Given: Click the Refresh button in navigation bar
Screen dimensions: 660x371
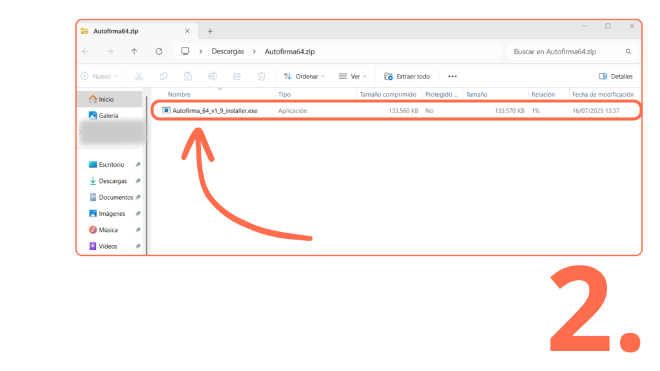Looking at the screenshot, I should 159,52.
